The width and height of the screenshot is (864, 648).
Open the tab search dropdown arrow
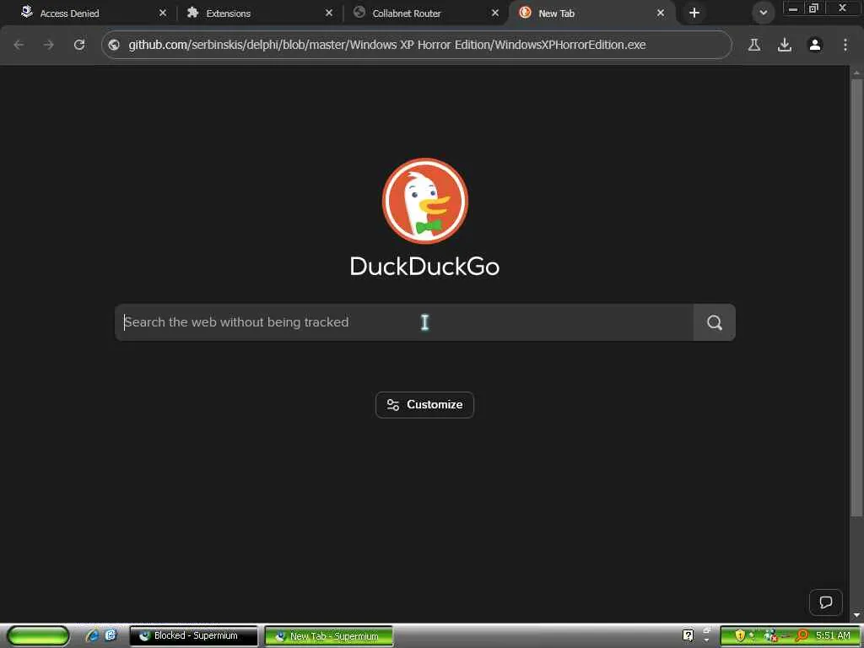[x=763, y=13]
